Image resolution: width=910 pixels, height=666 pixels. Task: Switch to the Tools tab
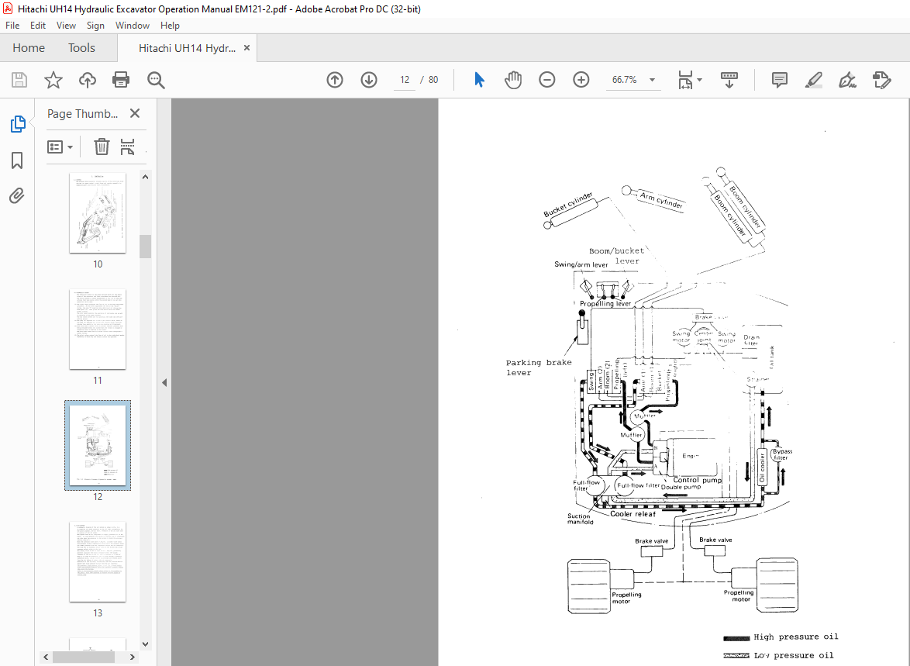[81, 48]
